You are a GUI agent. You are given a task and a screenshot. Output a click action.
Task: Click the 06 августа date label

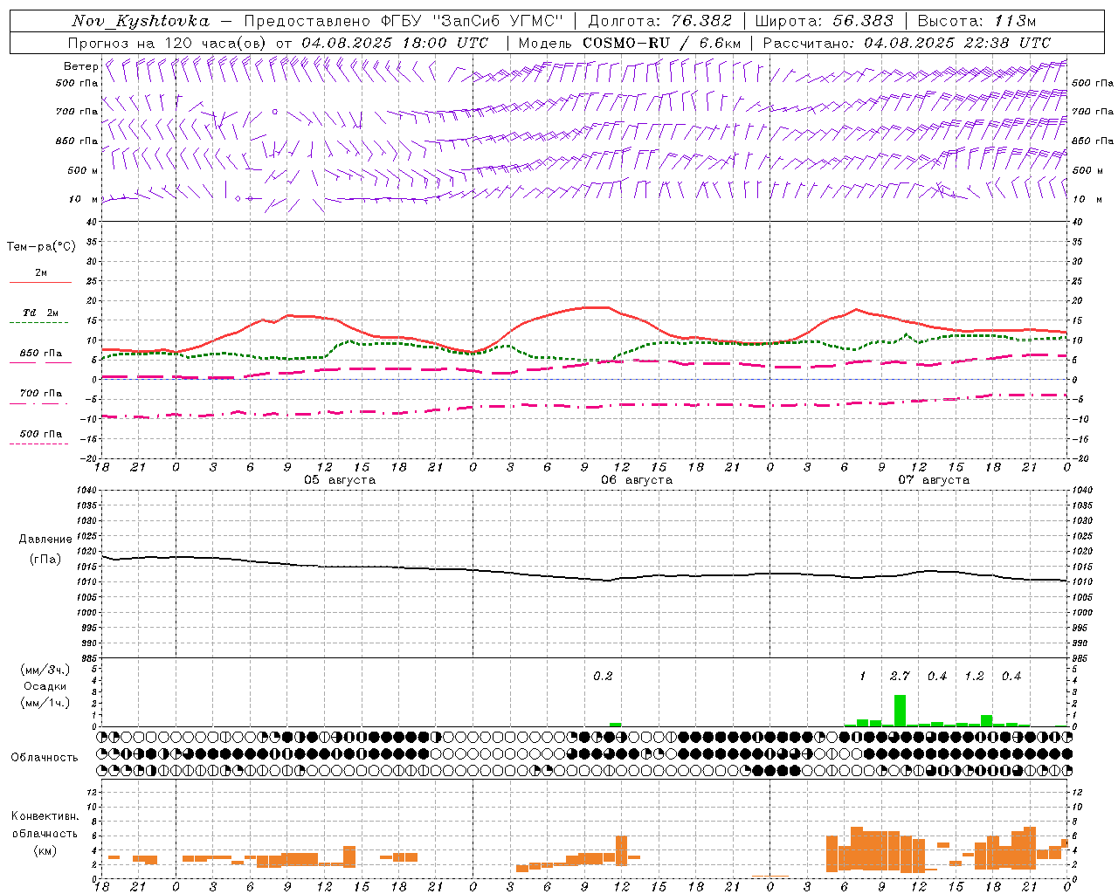637,480
